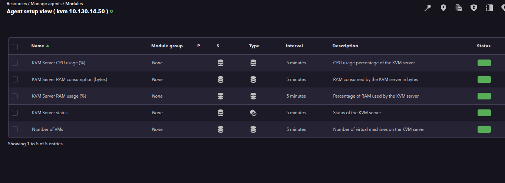
Task: Sort by the S column header
Action: coord(218,46)
